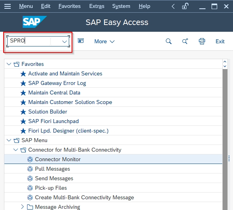Screen dimensions: 233x210
Task: Open transaction code history dropdown arrow
Action: point(64,42)
